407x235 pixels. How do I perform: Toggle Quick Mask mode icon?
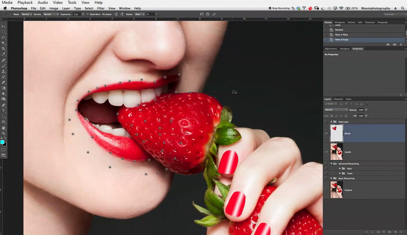pyautogui.click(x=4, y=150)
